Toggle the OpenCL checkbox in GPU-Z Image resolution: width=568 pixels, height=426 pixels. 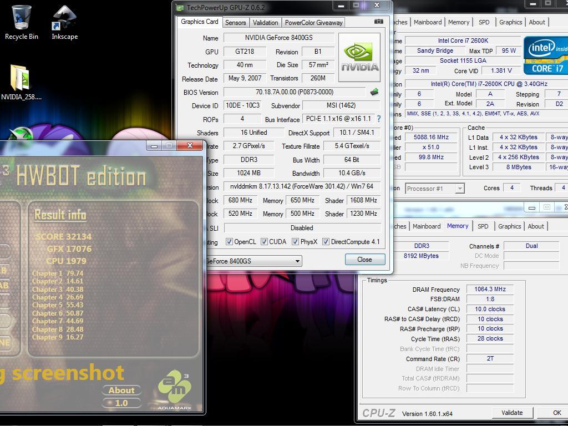click(x=229, y=242)
